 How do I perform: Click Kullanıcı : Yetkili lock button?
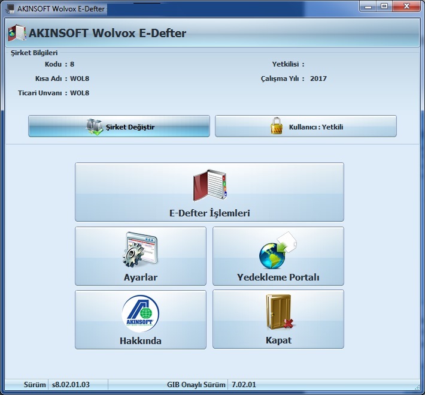coord(306,126)
